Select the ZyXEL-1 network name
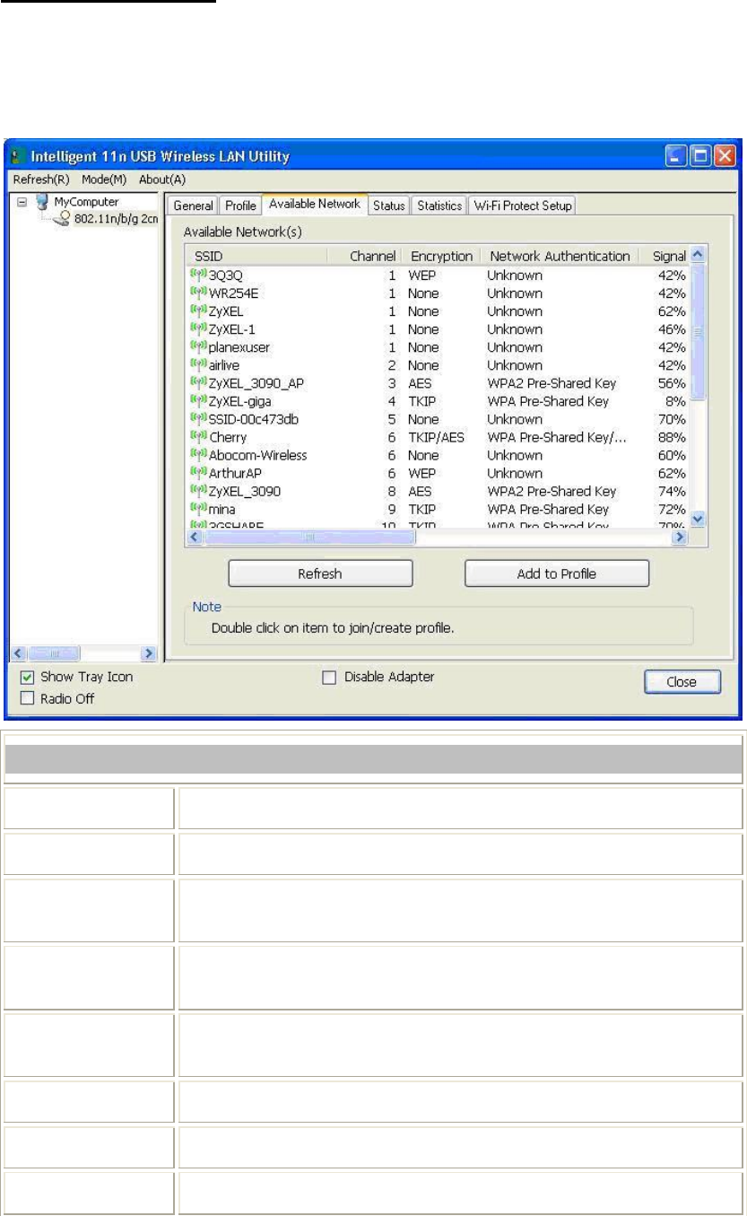The width and height of the screenshot is (747, 1216). click(232, 329)
